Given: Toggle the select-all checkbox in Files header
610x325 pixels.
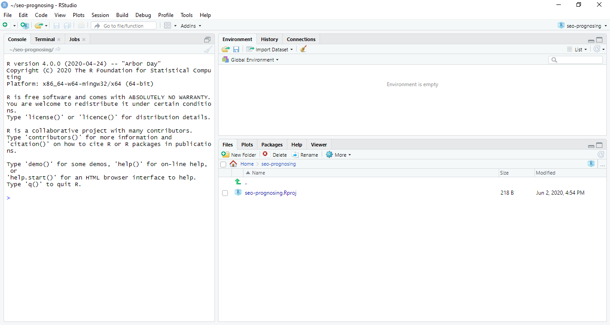Looking at the screenshot, I should point(223,164).
